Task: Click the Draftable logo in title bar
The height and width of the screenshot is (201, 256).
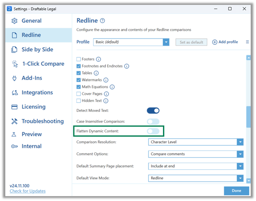Action: coord(9,9)
